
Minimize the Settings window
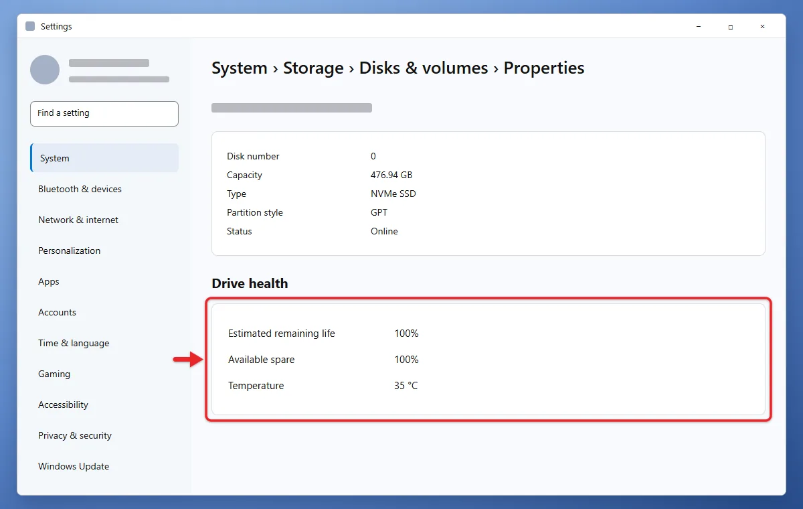point(699,26)
